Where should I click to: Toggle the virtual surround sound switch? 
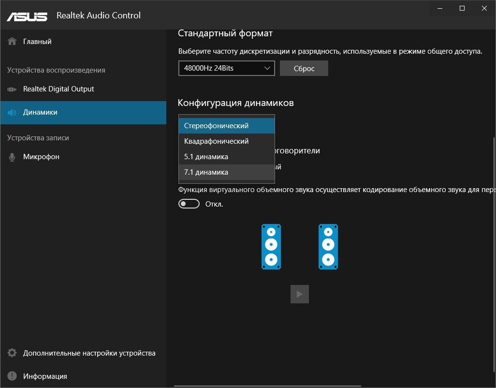coord(189,204)
